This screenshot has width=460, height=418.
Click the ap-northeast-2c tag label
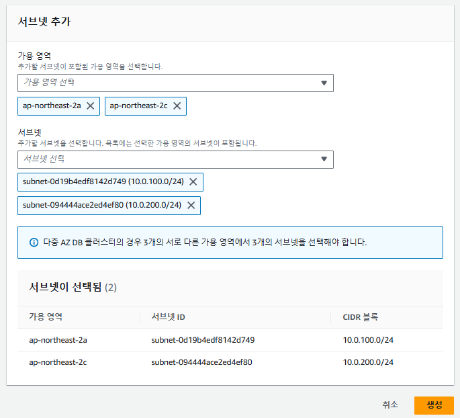[x=138, y=106]
